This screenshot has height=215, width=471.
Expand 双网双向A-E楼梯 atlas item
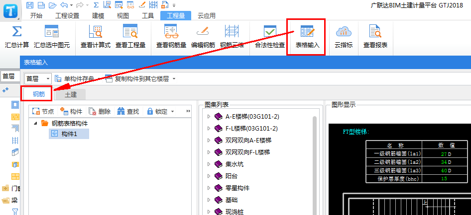coord(208,140)
